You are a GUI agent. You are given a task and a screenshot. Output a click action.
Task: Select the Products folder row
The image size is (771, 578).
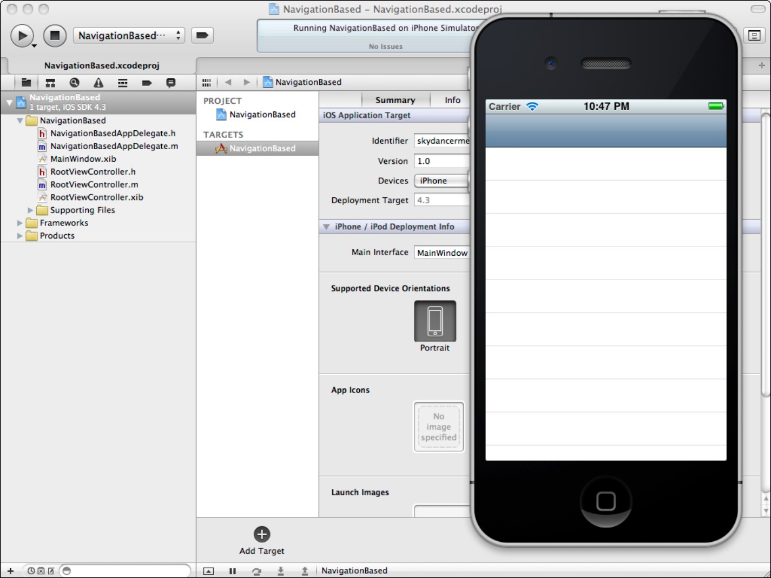coord(98,236)
